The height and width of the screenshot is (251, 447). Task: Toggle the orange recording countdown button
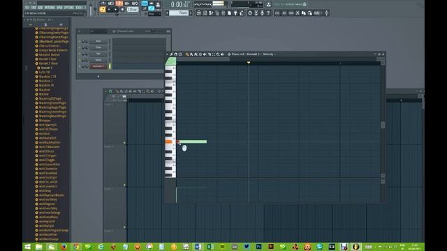[x=119, y=3]
